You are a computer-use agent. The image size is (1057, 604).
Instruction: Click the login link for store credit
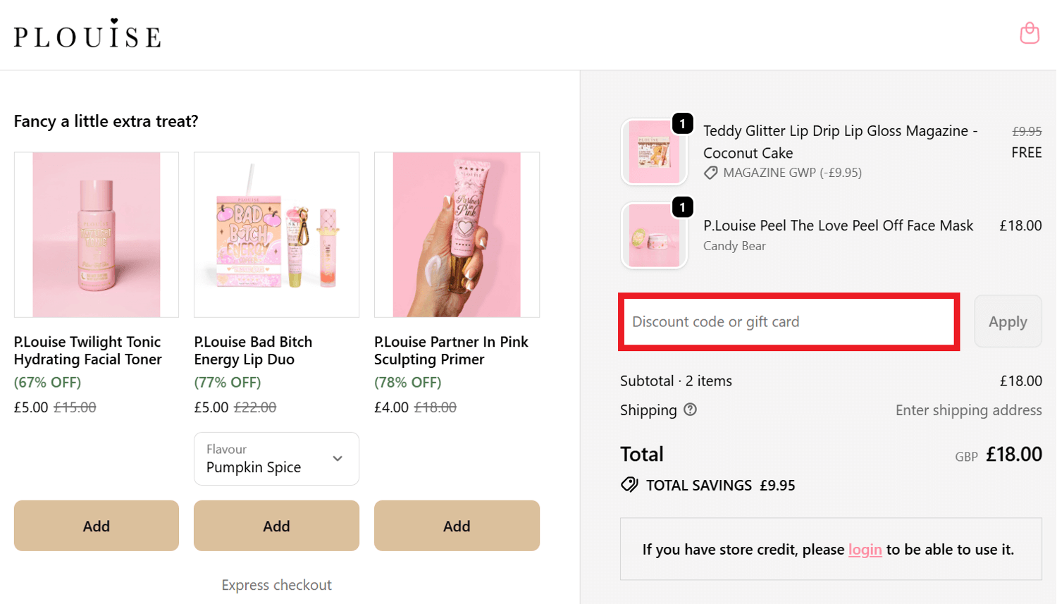click(864, 549)
